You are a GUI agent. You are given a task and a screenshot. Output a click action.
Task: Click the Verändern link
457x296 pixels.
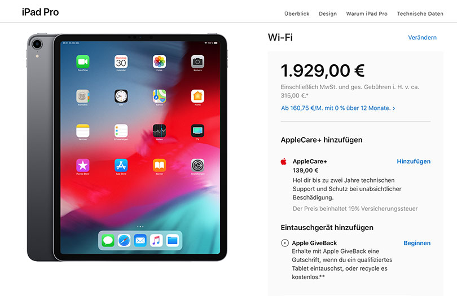pos(422,37)
